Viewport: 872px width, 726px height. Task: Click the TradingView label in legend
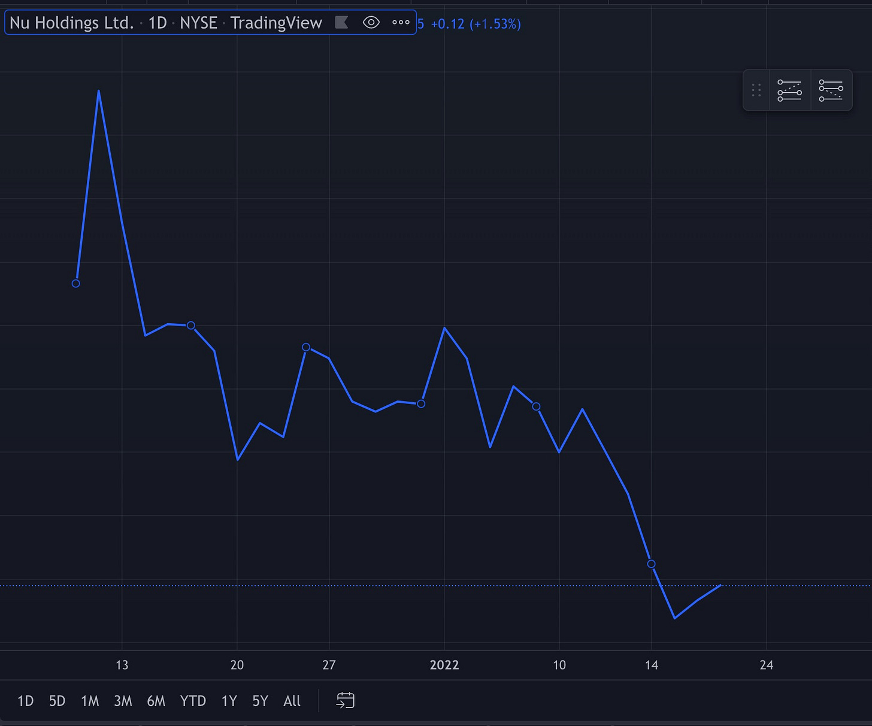coord(276,23)
